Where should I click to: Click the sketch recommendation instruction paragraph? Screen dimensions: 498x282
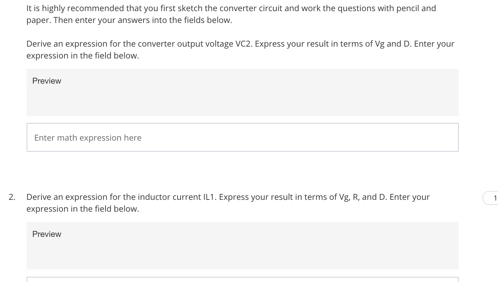[x=231, y=14]
